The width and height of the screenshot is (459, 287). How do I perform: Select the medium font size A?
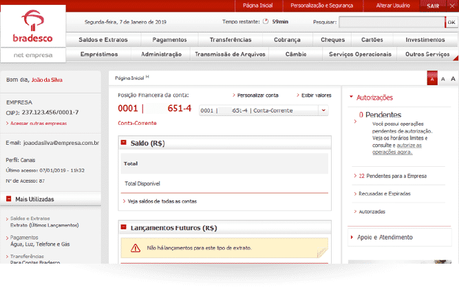pyautogui.click(x=443, y=79)
